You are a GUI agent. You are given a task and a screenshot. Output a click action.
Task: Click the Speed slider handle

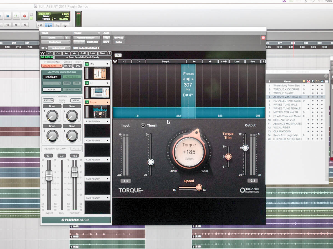(x=199, y=188)
